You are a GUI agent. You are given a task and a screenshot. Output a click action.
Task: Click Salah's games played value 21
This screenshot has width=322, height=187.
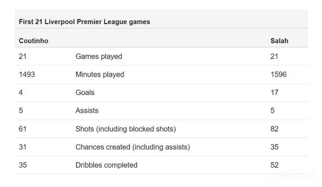point(274,56)
